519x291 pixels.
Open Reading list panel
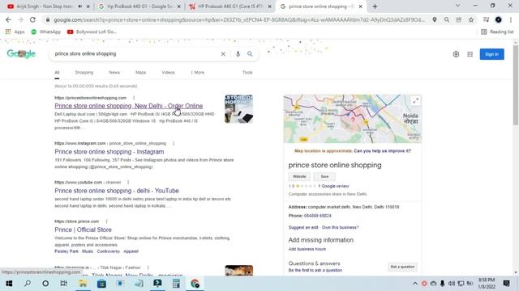(497, 32)
